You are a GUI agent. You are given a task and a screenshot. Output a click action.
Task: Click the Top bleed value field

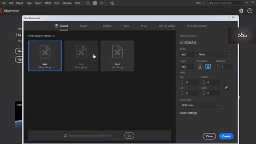tap(192, 82)
